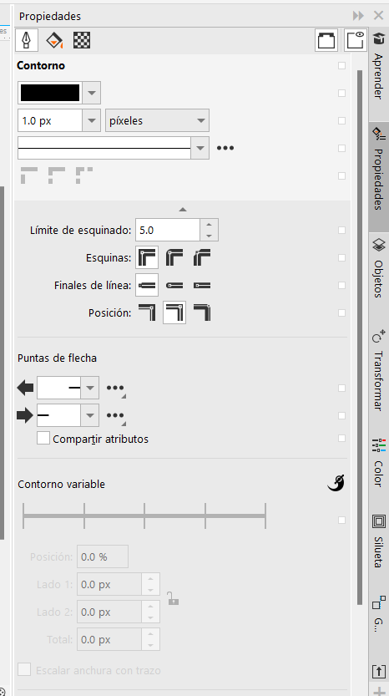Viewport: 389px width, 696px height.
Task: Switch to the Objetos docker tab
Action: coord(378,269)
